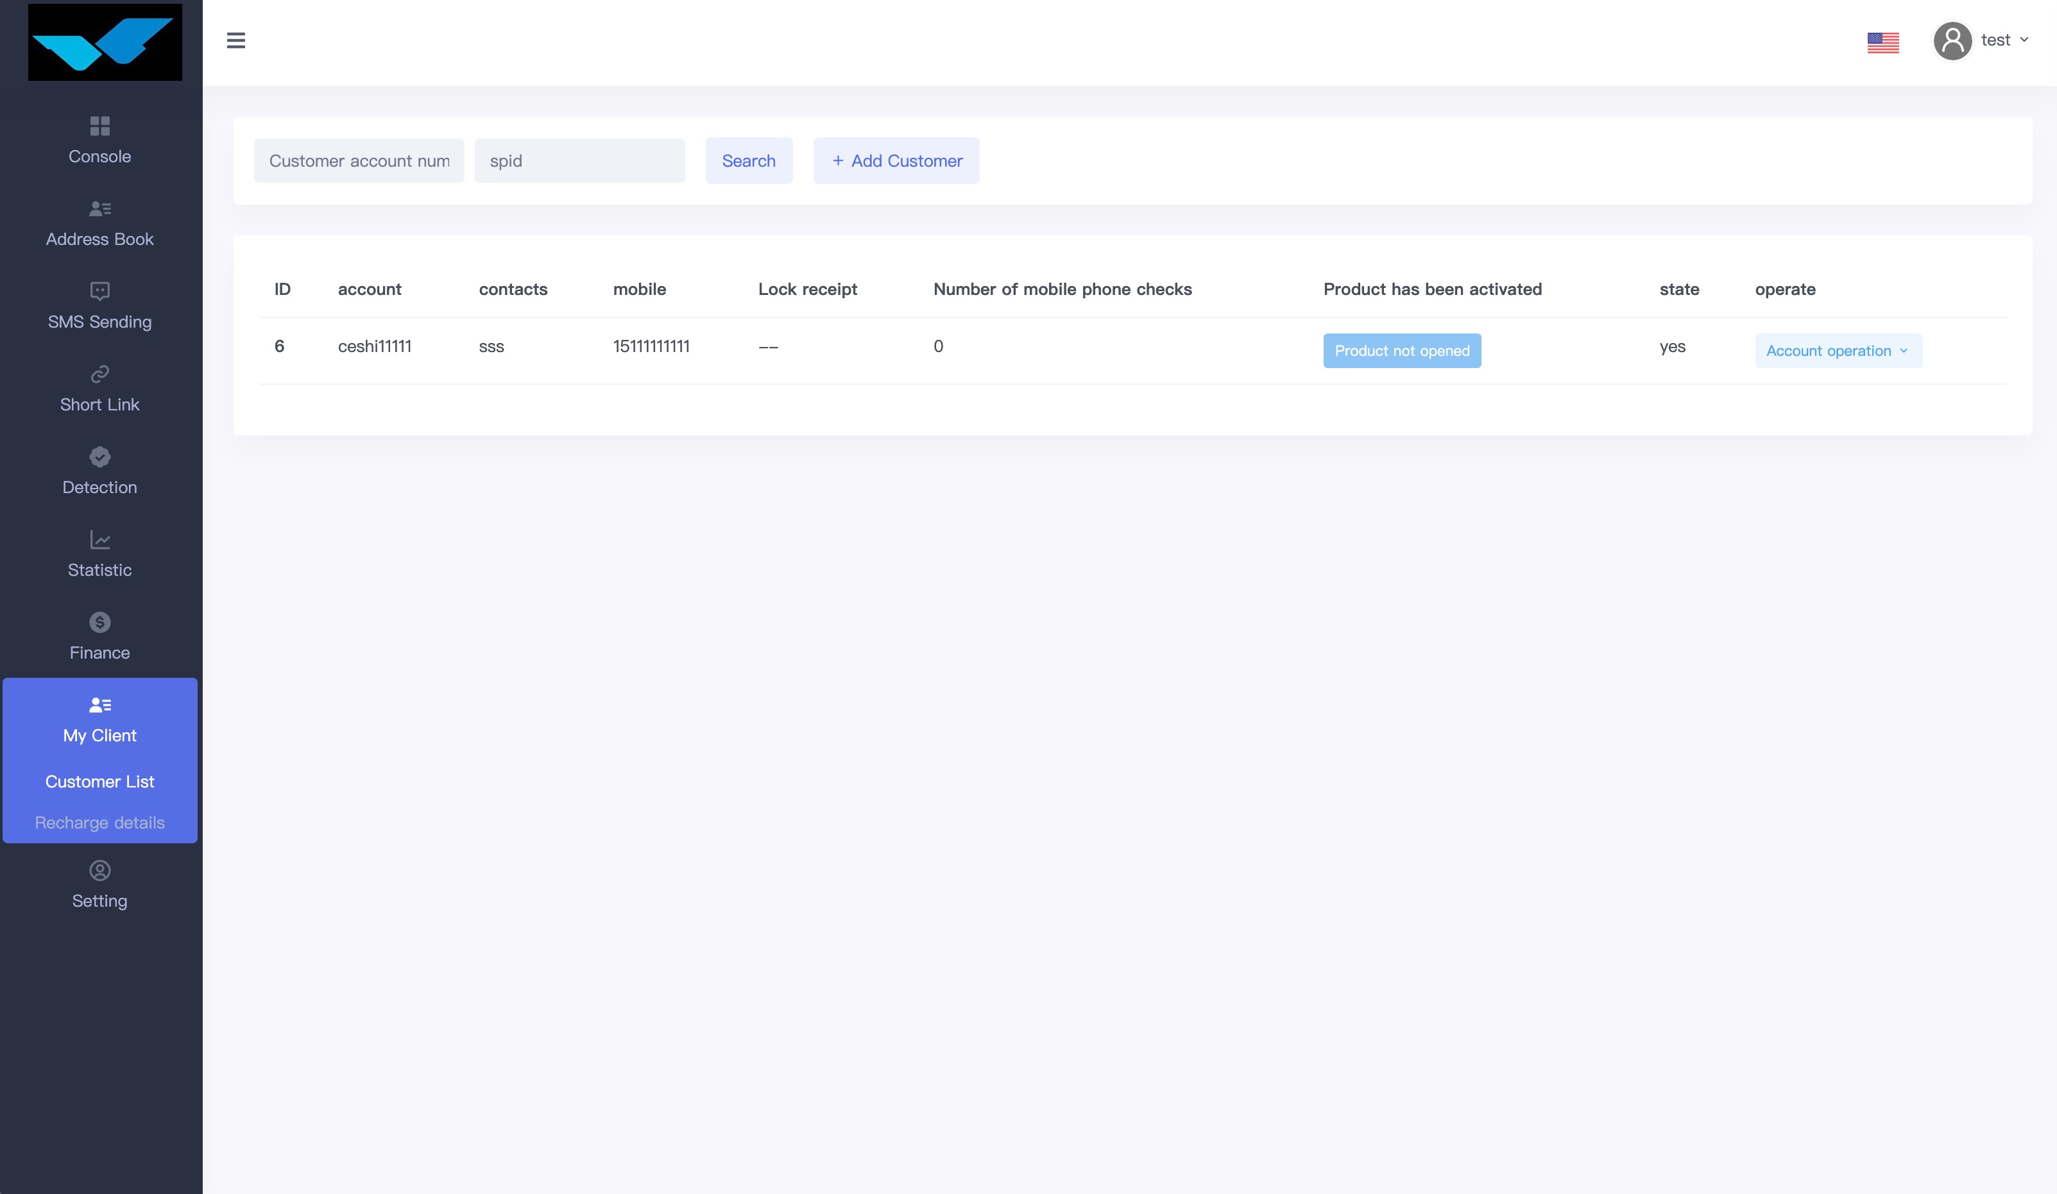Viewport: 2057px width, 1194px height.
Task: Click the US flag language icon
Action: [x=1883, y=42]
